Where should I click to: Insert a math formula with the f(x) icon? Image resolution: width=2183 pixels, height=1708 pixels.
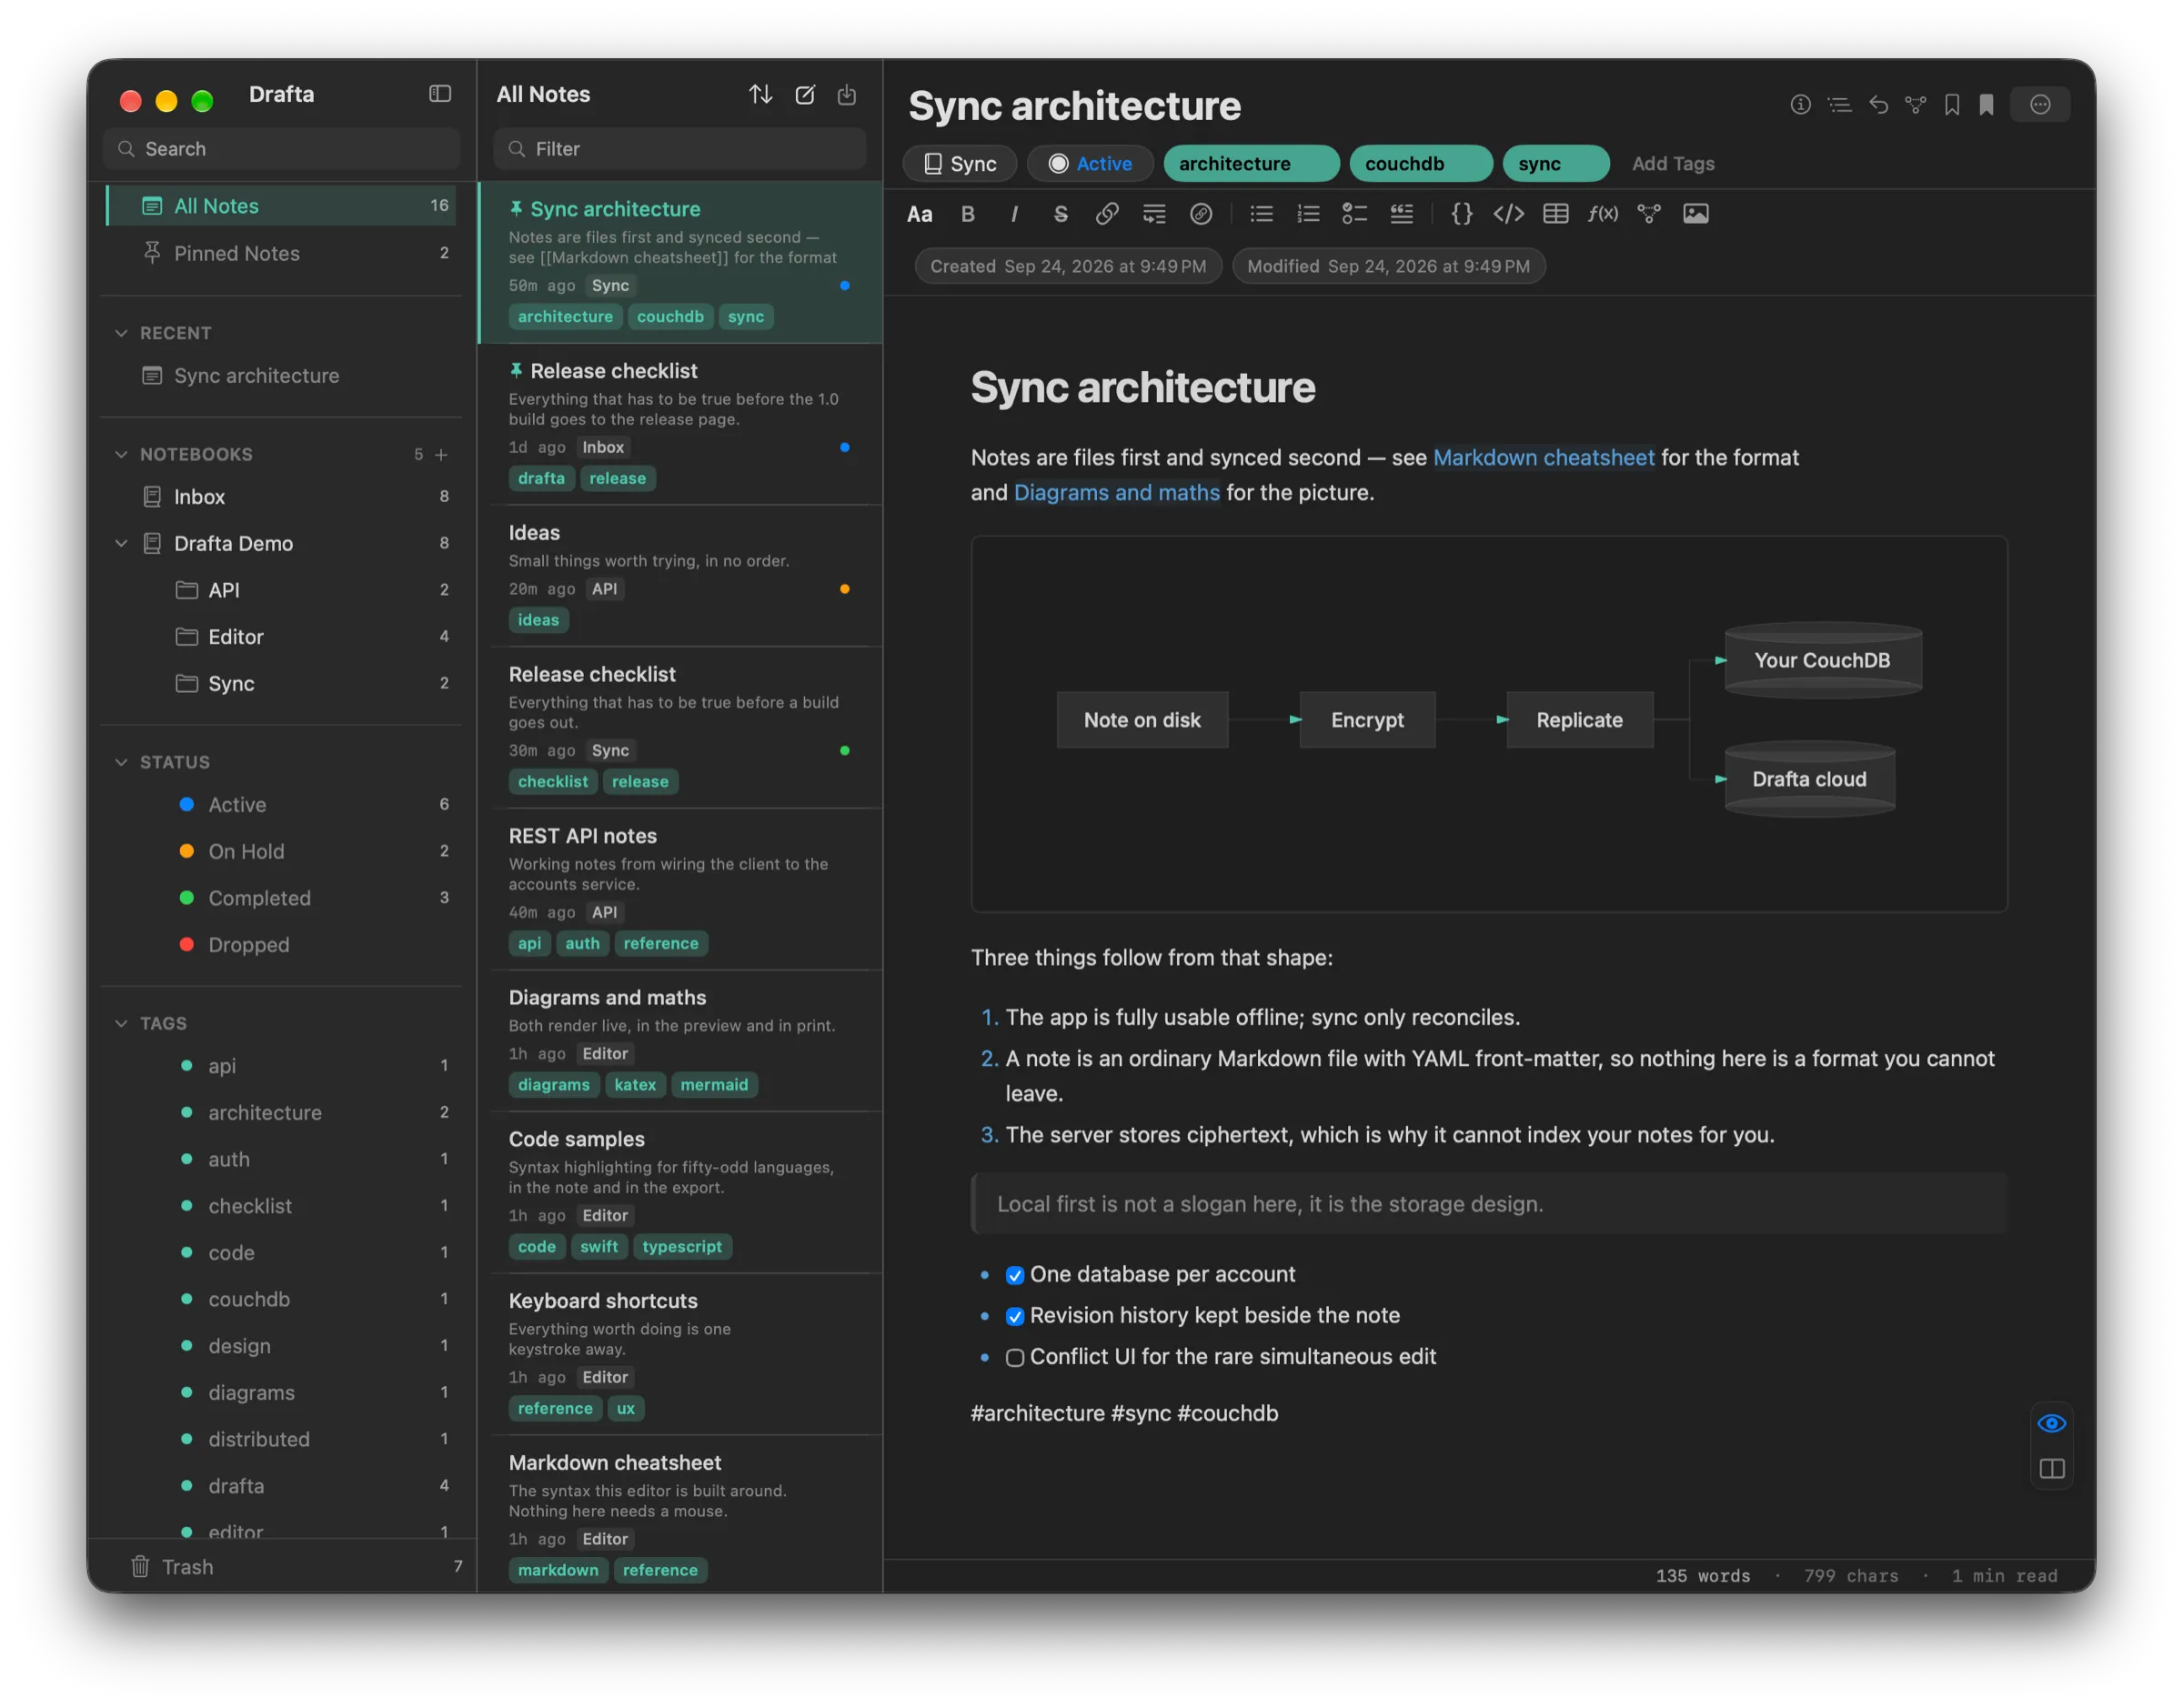(x=1602, y=214)
